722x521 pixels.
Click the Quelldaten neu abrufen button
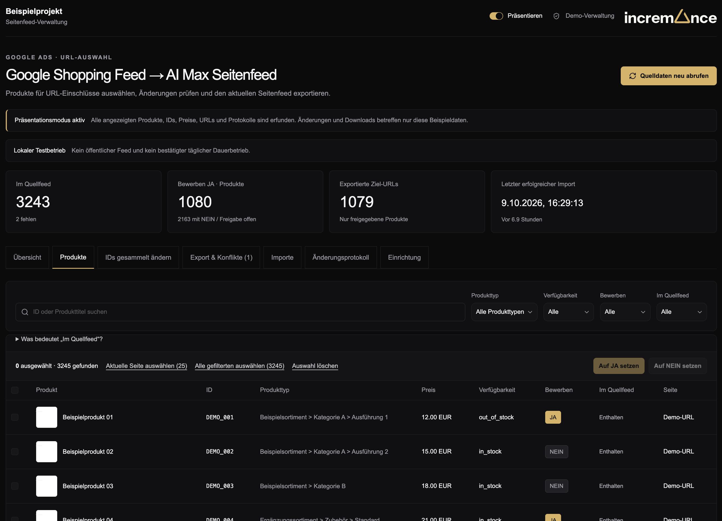[669, 76]
